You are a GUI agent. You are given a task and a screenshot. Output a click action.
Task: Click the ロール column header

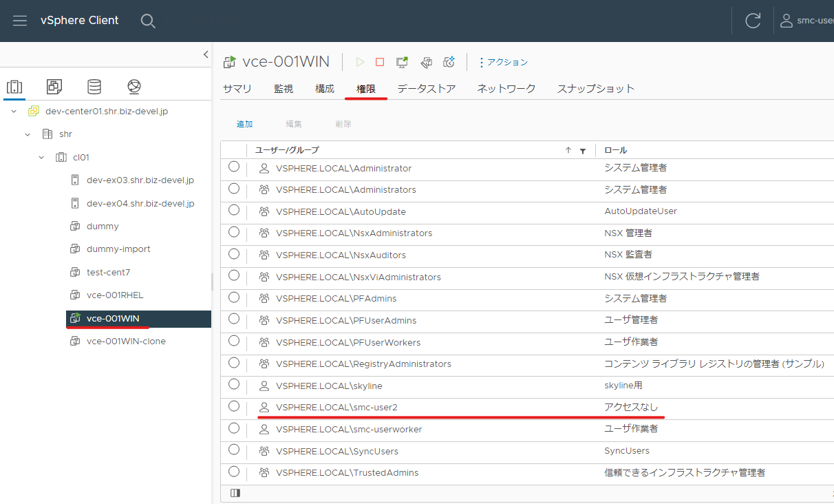click(616, 150)
